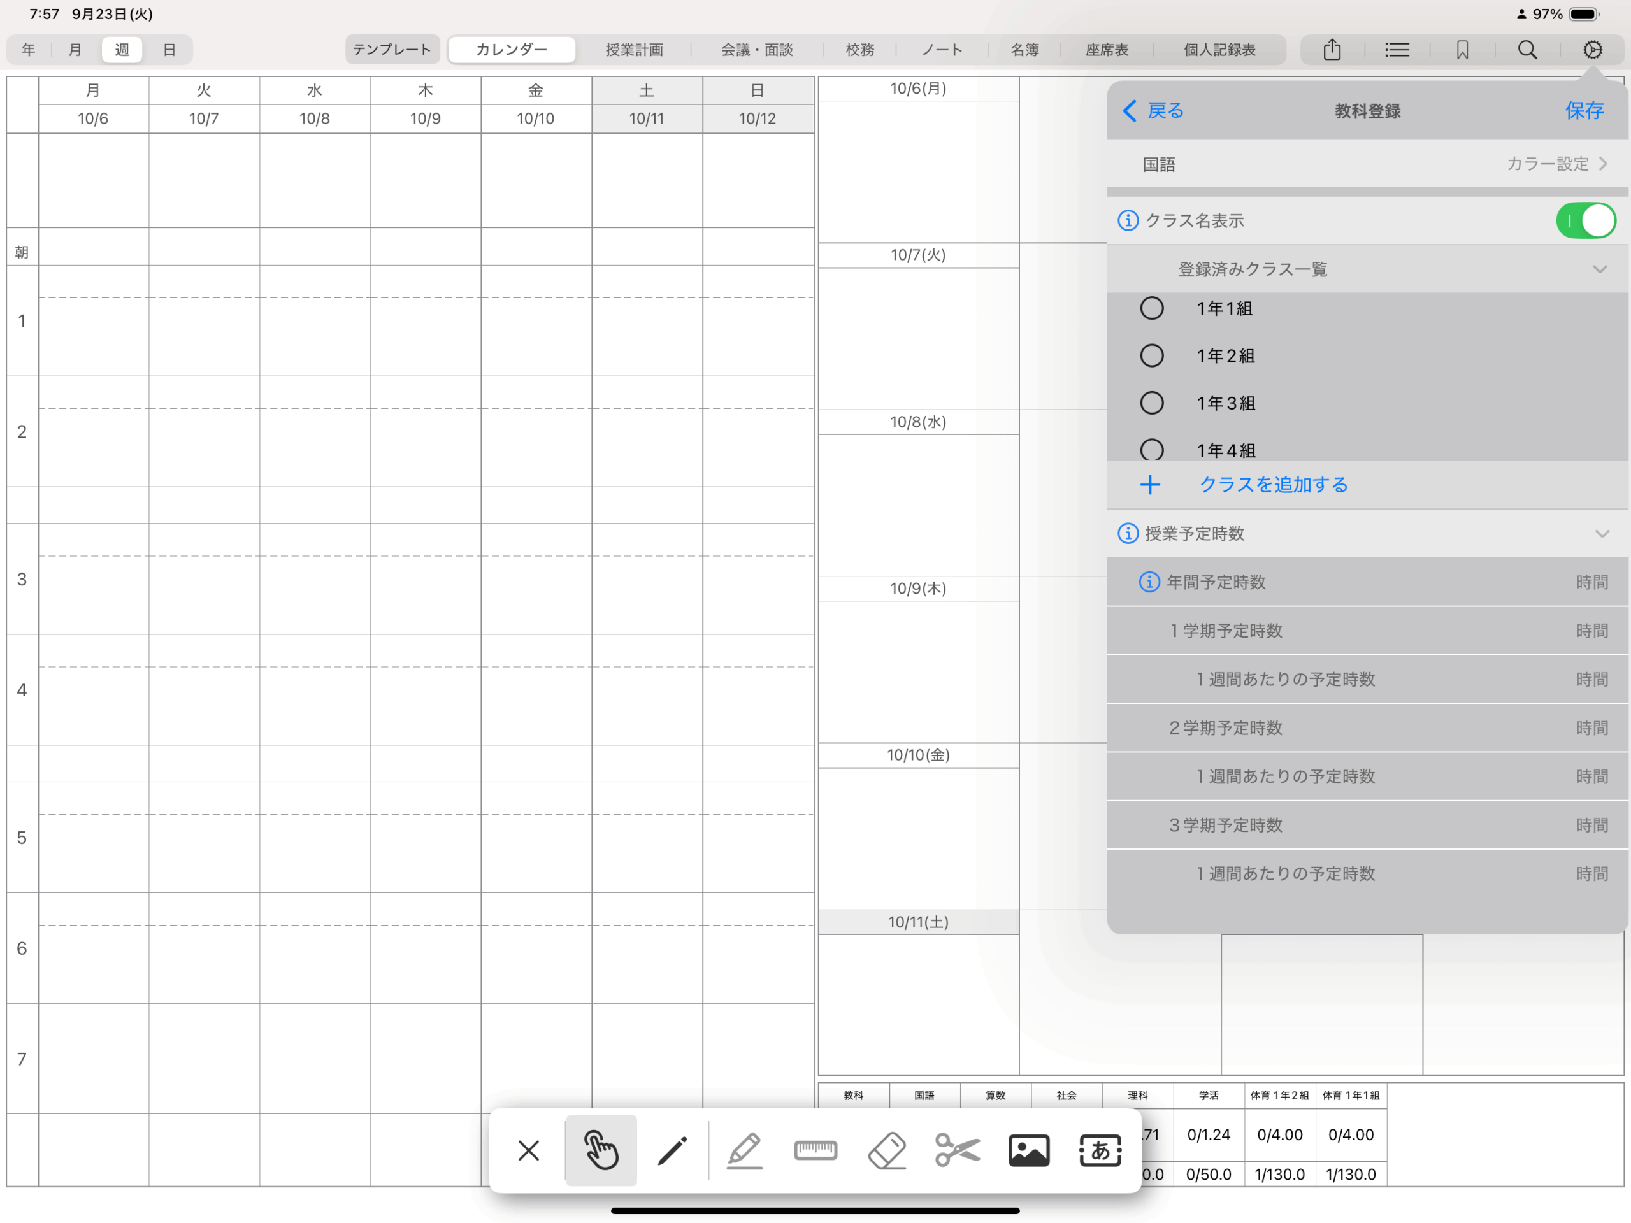The height and width of the screenshot is (1223, 1631).
Task: Select the 1年1組 radio button
Action: (x=1152, y=308)
